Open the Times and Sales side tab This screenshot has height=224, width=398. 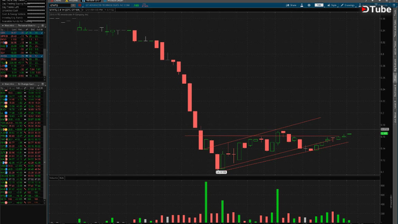[395, 29]
